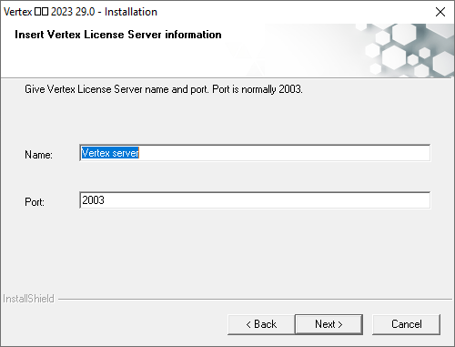Click the 'Insert Vertex License Server information' heading
The image size is (455, 347).
tap(118, 35)
